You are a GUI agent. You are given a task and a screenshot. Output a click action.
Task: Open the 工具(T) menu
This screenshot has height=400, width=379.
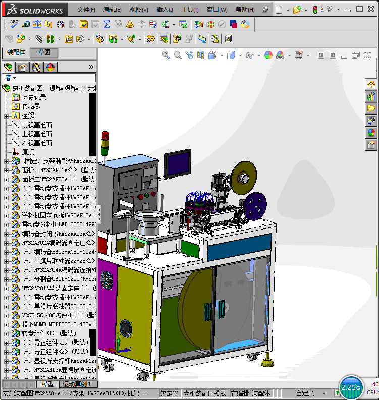click(190, 10)
